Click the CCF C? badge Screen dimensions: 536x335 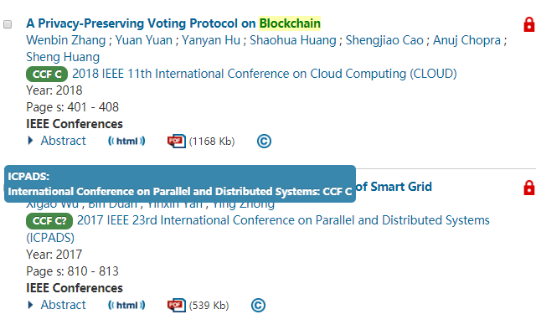(49, 221)
